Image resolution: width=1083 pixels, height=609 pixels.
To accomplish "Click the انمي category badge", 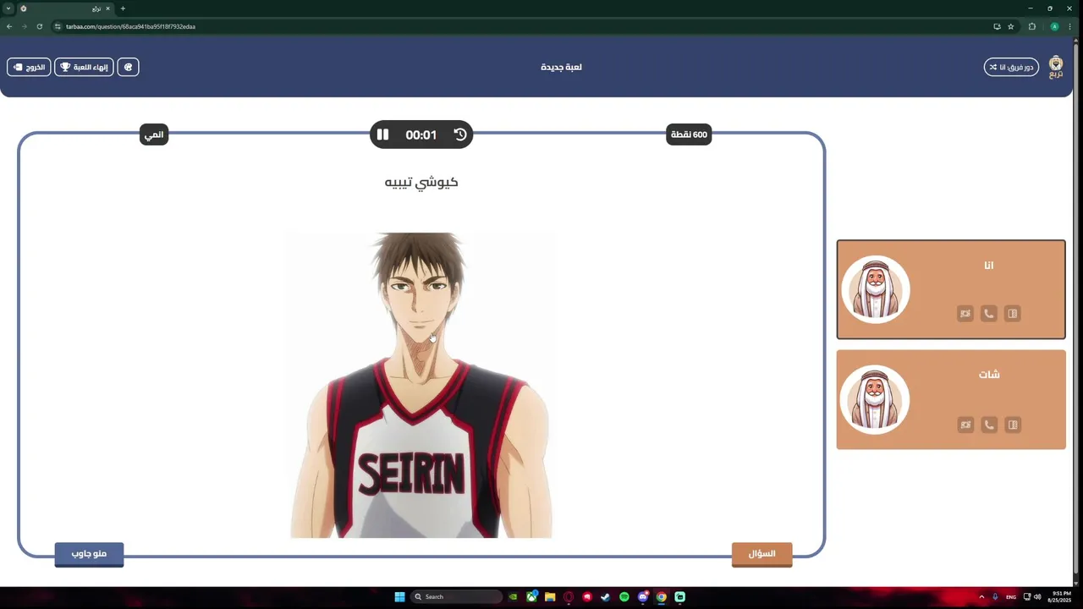I will pyautogui.click(x=154, y=134).
